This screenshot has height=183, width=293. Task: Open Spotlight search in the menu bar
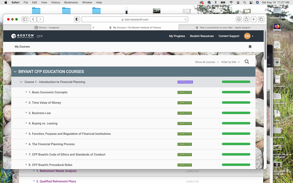(244, 2)
